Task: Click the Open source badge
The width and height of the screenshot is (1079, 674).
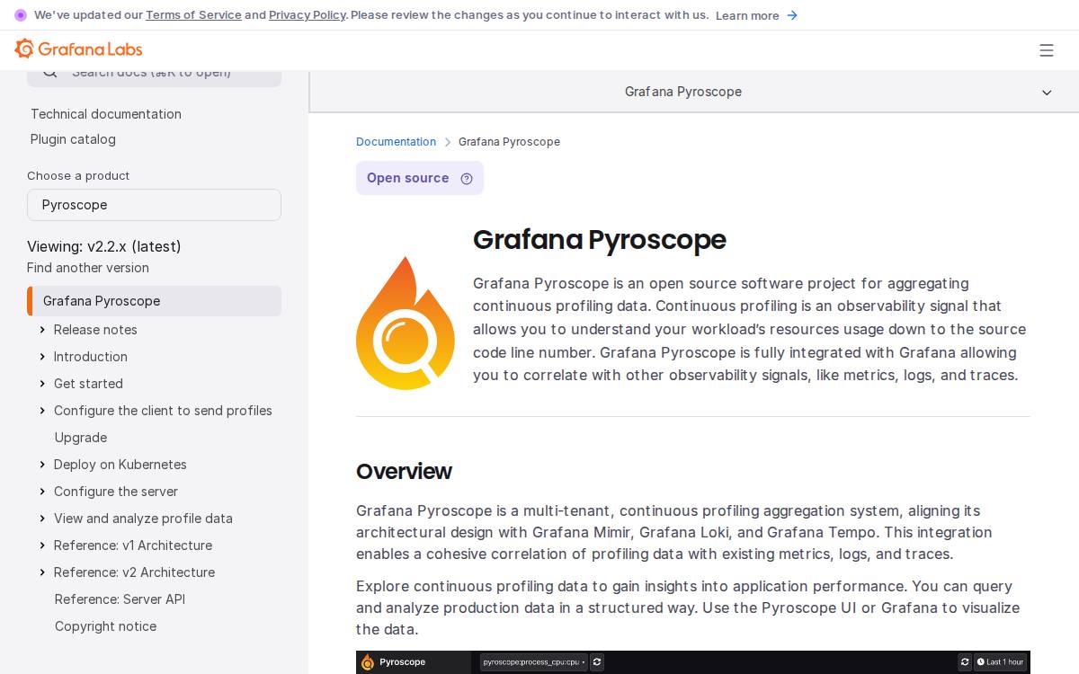Action: click(420, 178)
